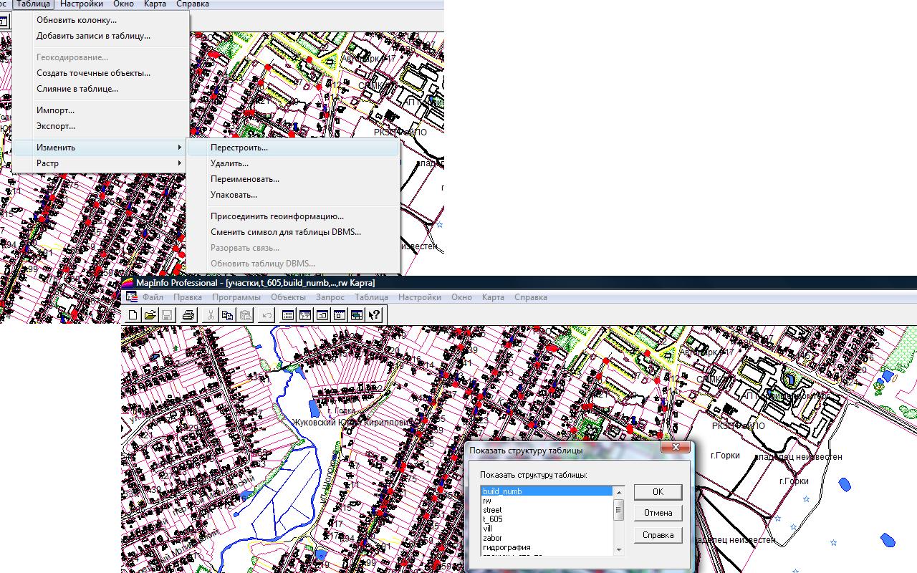Click the context Help arrow icon
This screenshot has height=573, width=917.
point(374,315)
